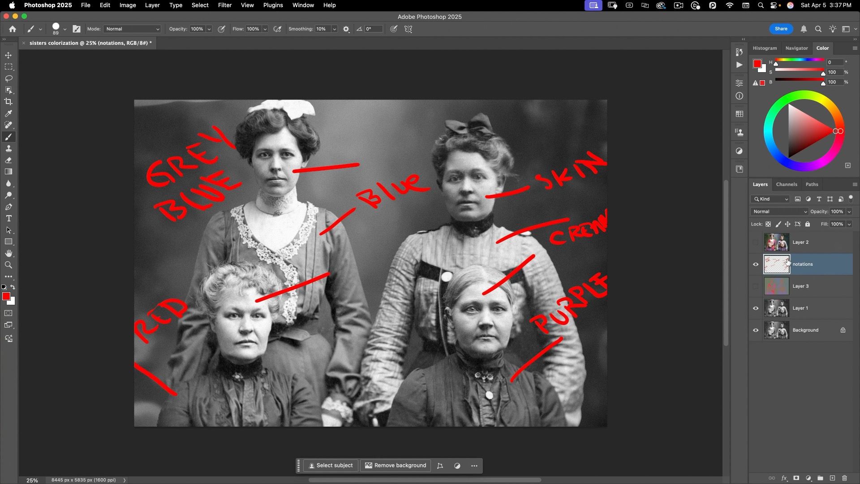Open the brush Mode dropdown
This screenshot has height=484, width=860.
[132, 29]
